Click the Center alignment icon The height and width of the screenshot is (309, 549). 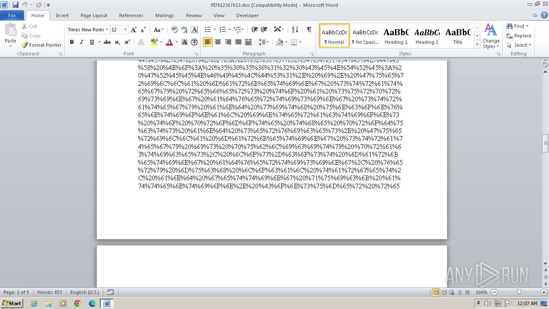(218, 42)
